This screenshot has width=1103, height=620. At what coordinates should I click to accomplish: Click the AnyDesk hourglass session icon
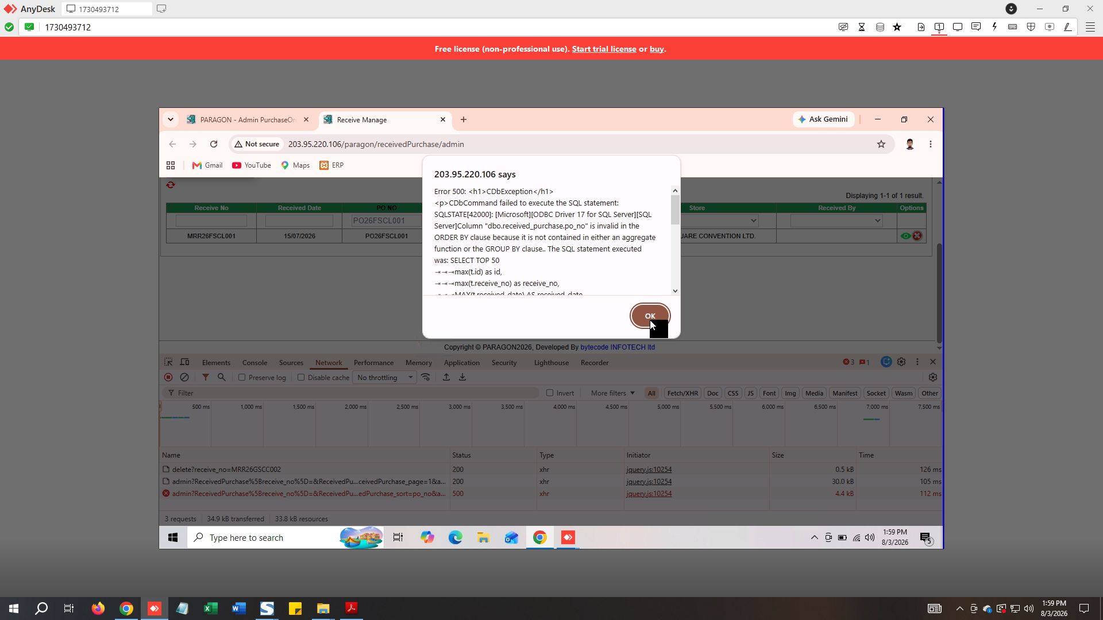[x=862, y=27]
